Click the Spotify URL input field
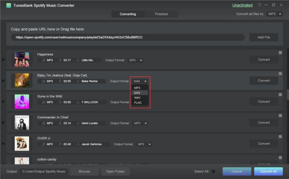289x179 pixels. click(128, 37)
